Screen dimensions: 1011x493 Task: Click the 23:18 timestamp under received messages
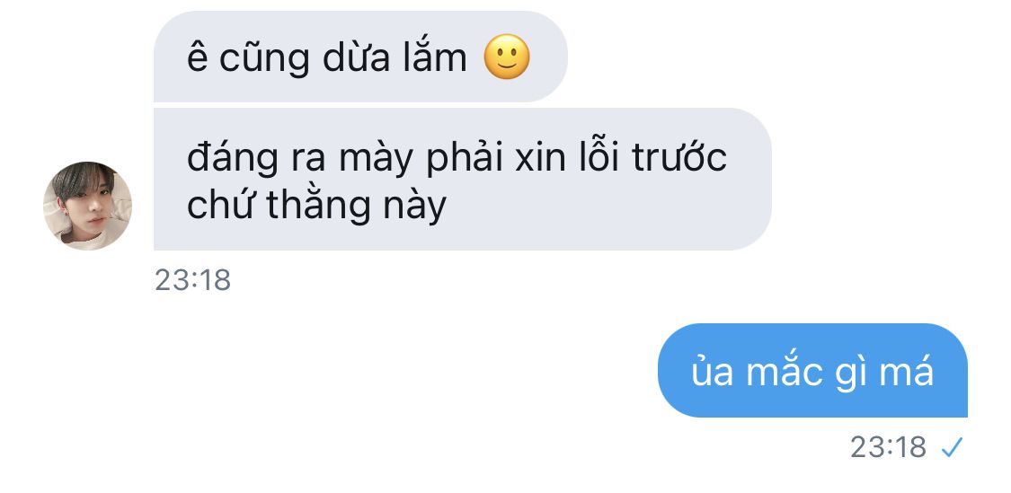point(193,280)
